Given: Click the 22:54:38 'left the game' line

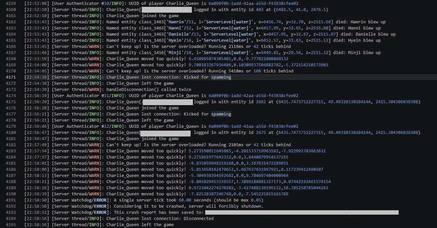Looking at the screenshot, I should coord(99,83).
